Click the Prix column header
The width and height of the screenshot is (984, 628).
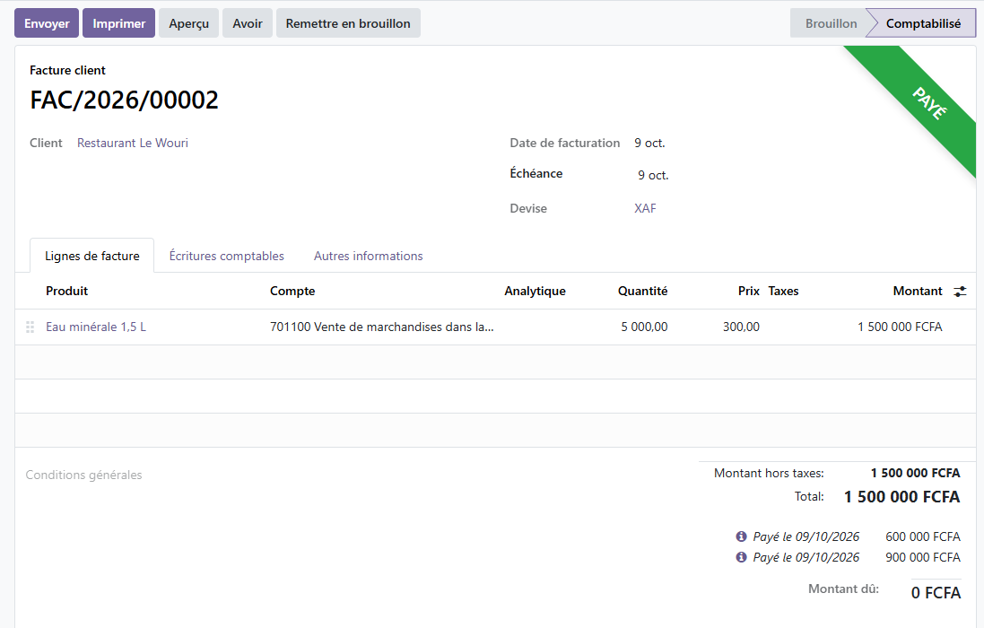coord(749,291)
